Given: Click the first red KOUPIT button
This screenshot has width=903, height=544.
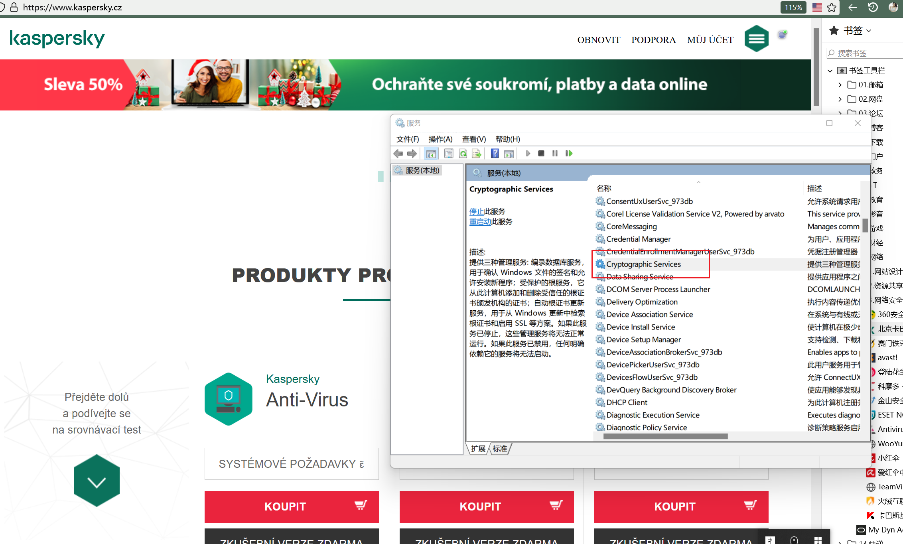Looking at the screenshot, I should [x=292, y=507].
